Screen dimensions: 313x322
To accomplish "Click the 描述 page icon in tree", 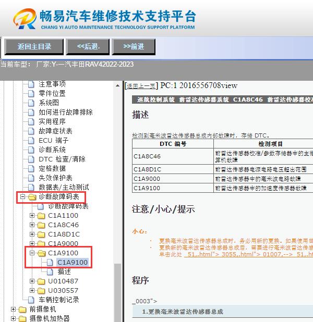I will tap(50, 272).
